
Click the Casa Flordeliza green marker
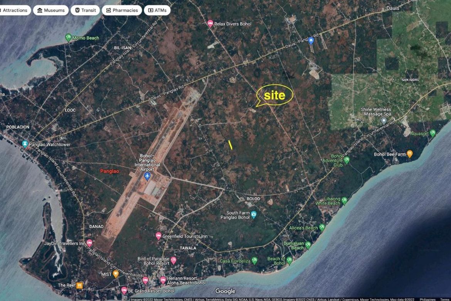click(254, 261)
